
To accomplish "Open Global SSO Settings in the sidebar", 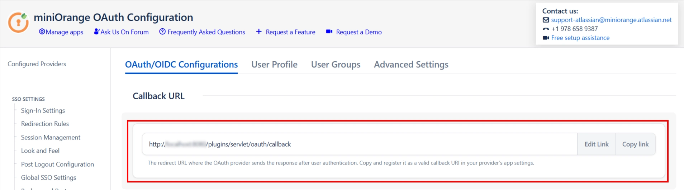I will 48,177.
